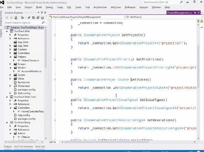Expand the Scripts folder
This screenshot has height=152, width=204.
coord(10,75)
